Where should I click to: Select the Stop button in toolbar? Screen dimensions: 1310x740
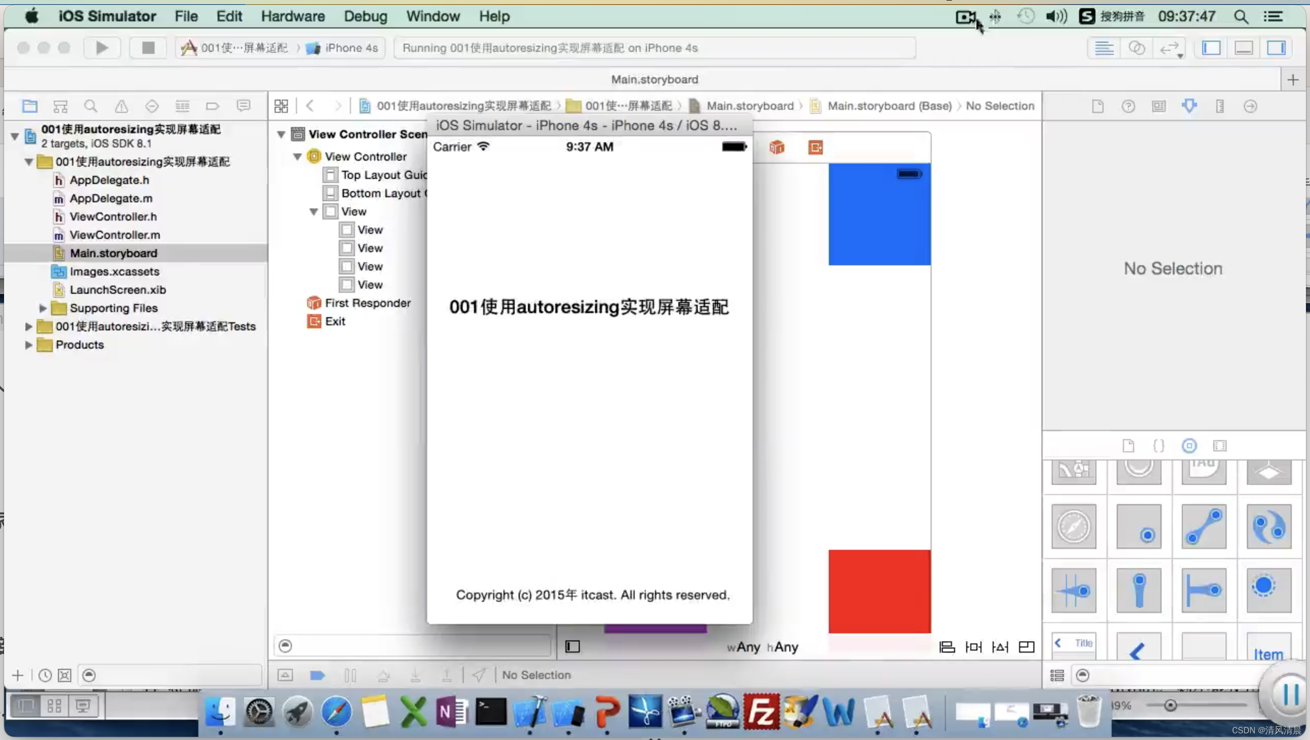tap(147, 48)
